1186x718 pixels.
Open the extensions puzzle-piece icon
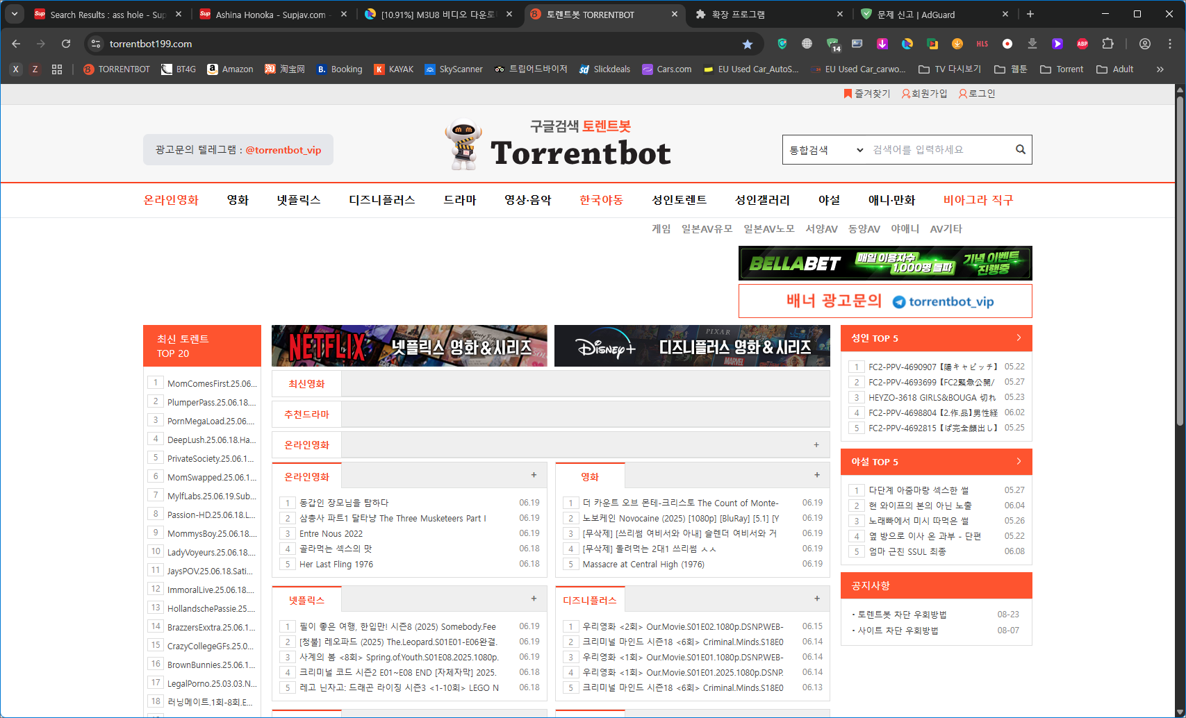pos(1107,43)
